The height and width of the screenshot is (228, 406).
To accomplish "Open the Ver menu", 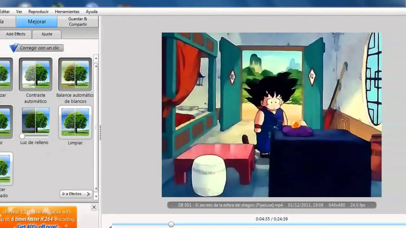I will [x=19, y=11].
